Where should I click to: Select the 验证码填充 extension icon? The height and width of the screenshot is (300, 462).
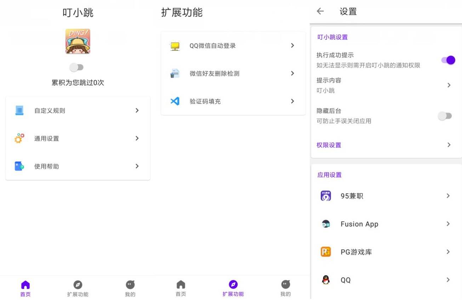(x=175, y=101)
